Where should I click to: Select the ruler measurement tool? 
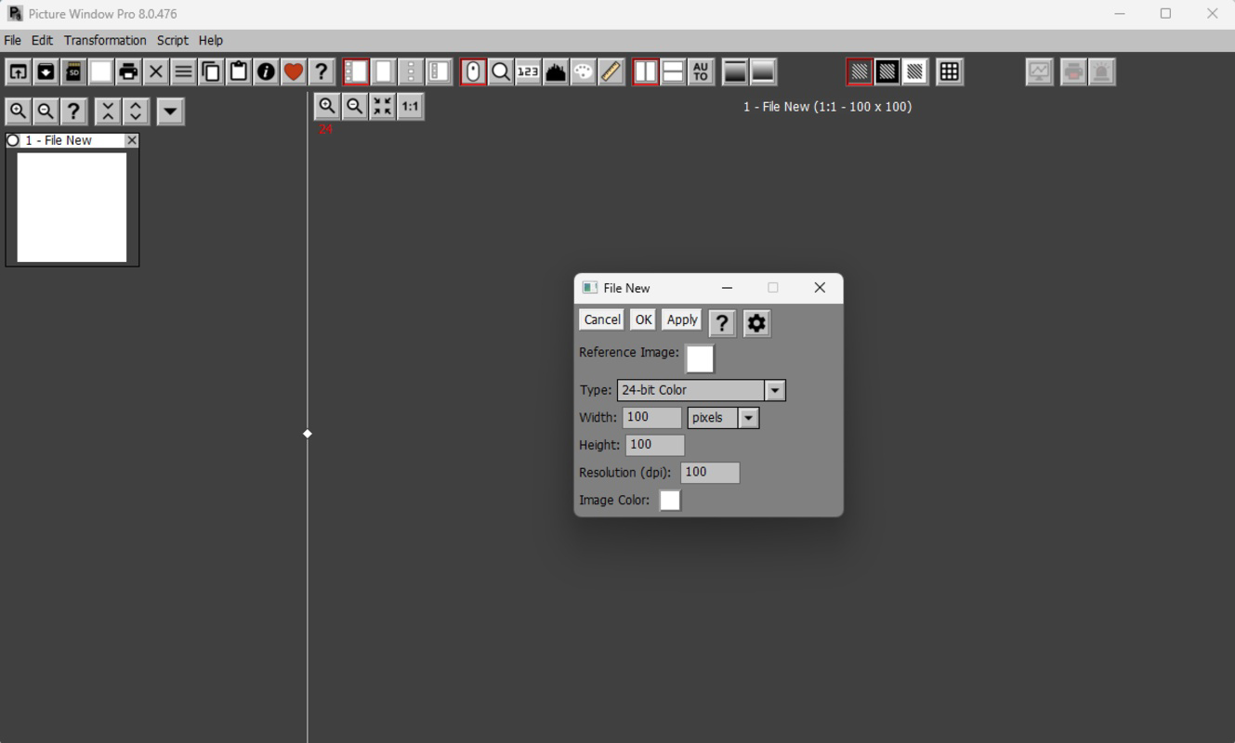click(611, 71)
